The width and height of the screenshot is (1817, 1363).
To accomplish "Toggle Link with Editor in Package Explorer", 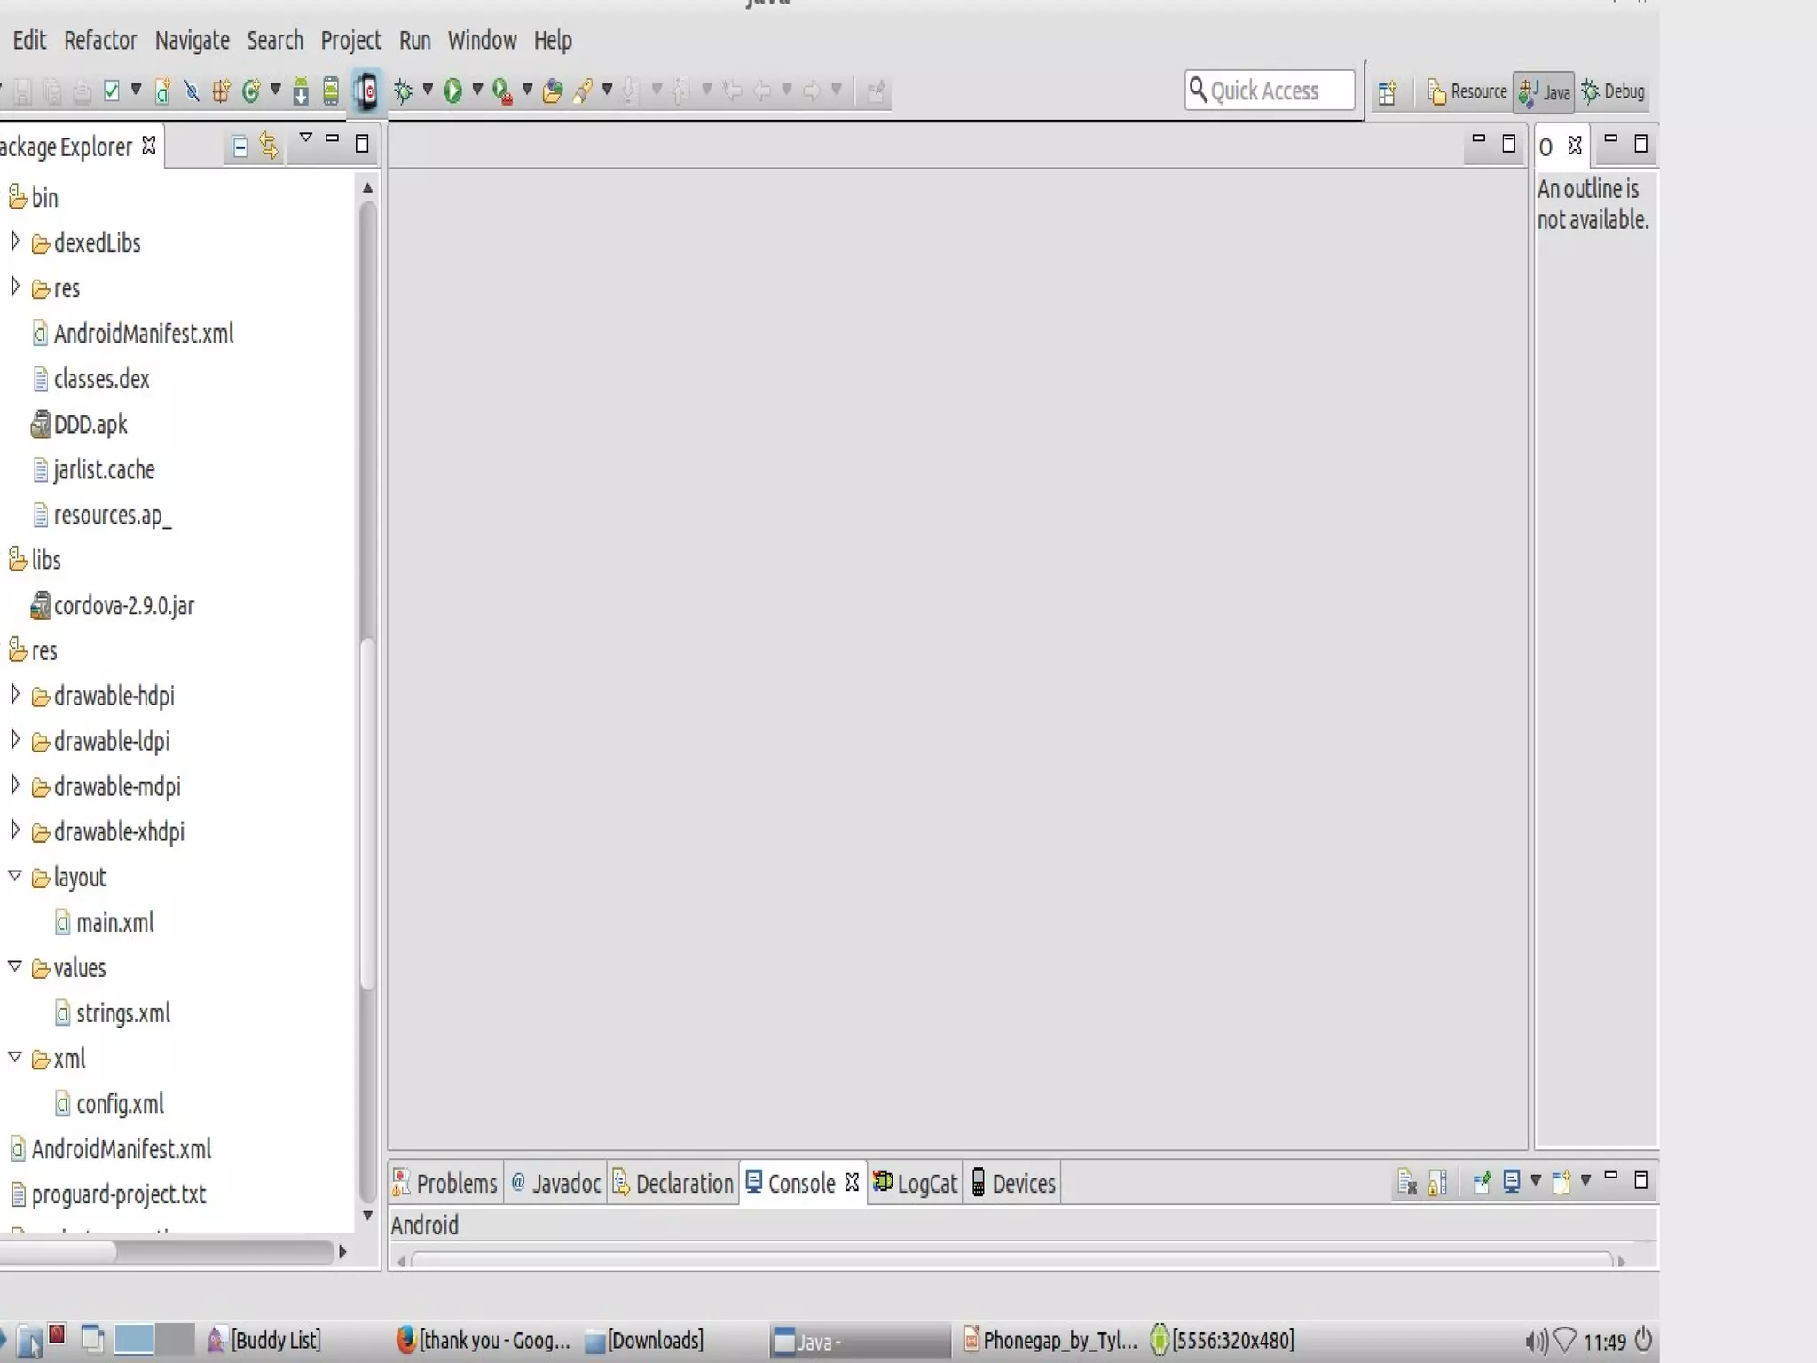I will coord(269,146).
